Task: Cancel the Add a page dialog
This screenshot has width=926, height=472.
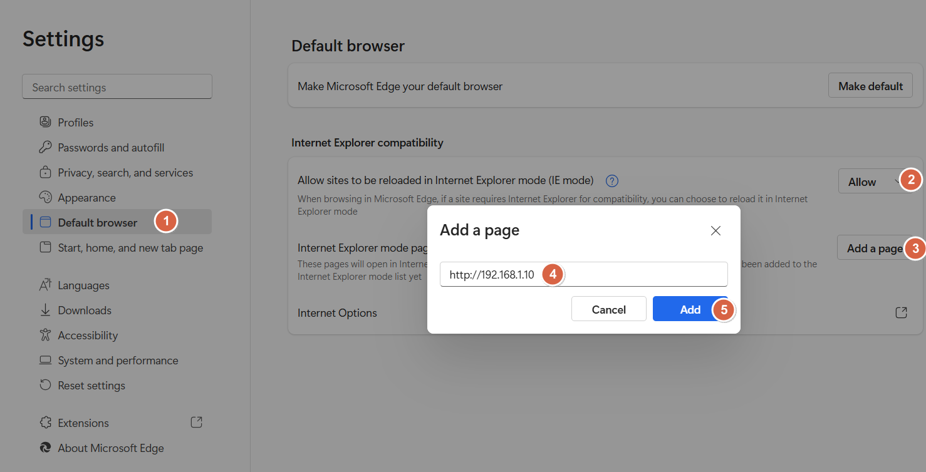Action: coord(608,309)
